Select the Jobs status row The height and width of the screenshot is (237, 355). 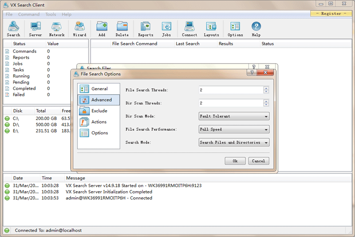click(x=45, y=64)
